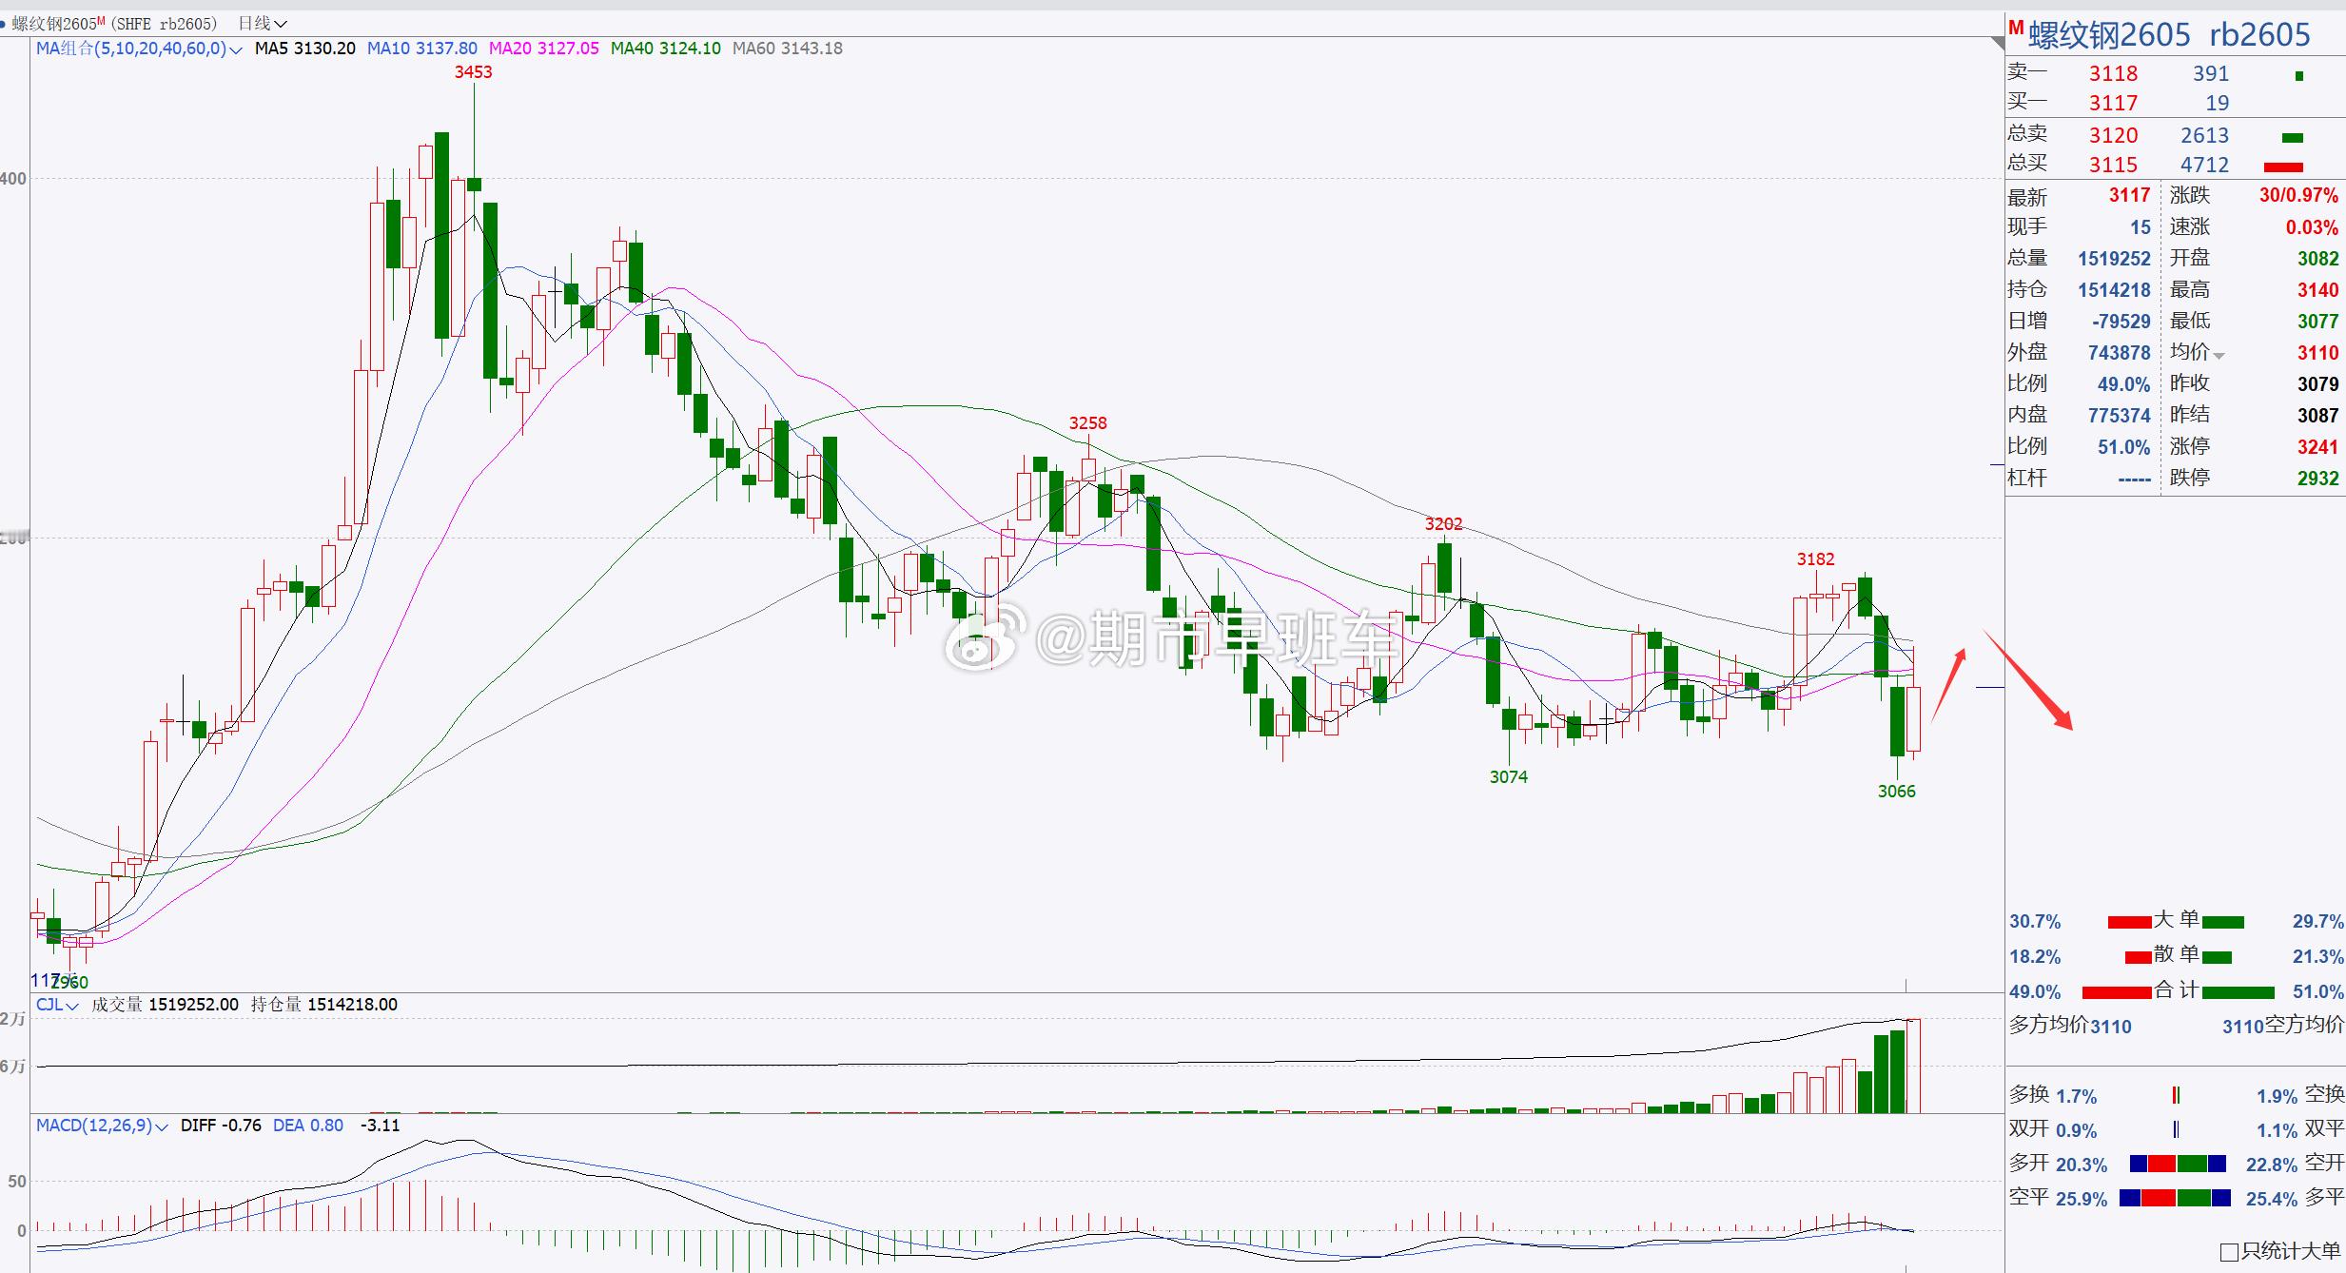
Task: Click the Weibo logo watermark on chart
Action: [x=985, y=638]
